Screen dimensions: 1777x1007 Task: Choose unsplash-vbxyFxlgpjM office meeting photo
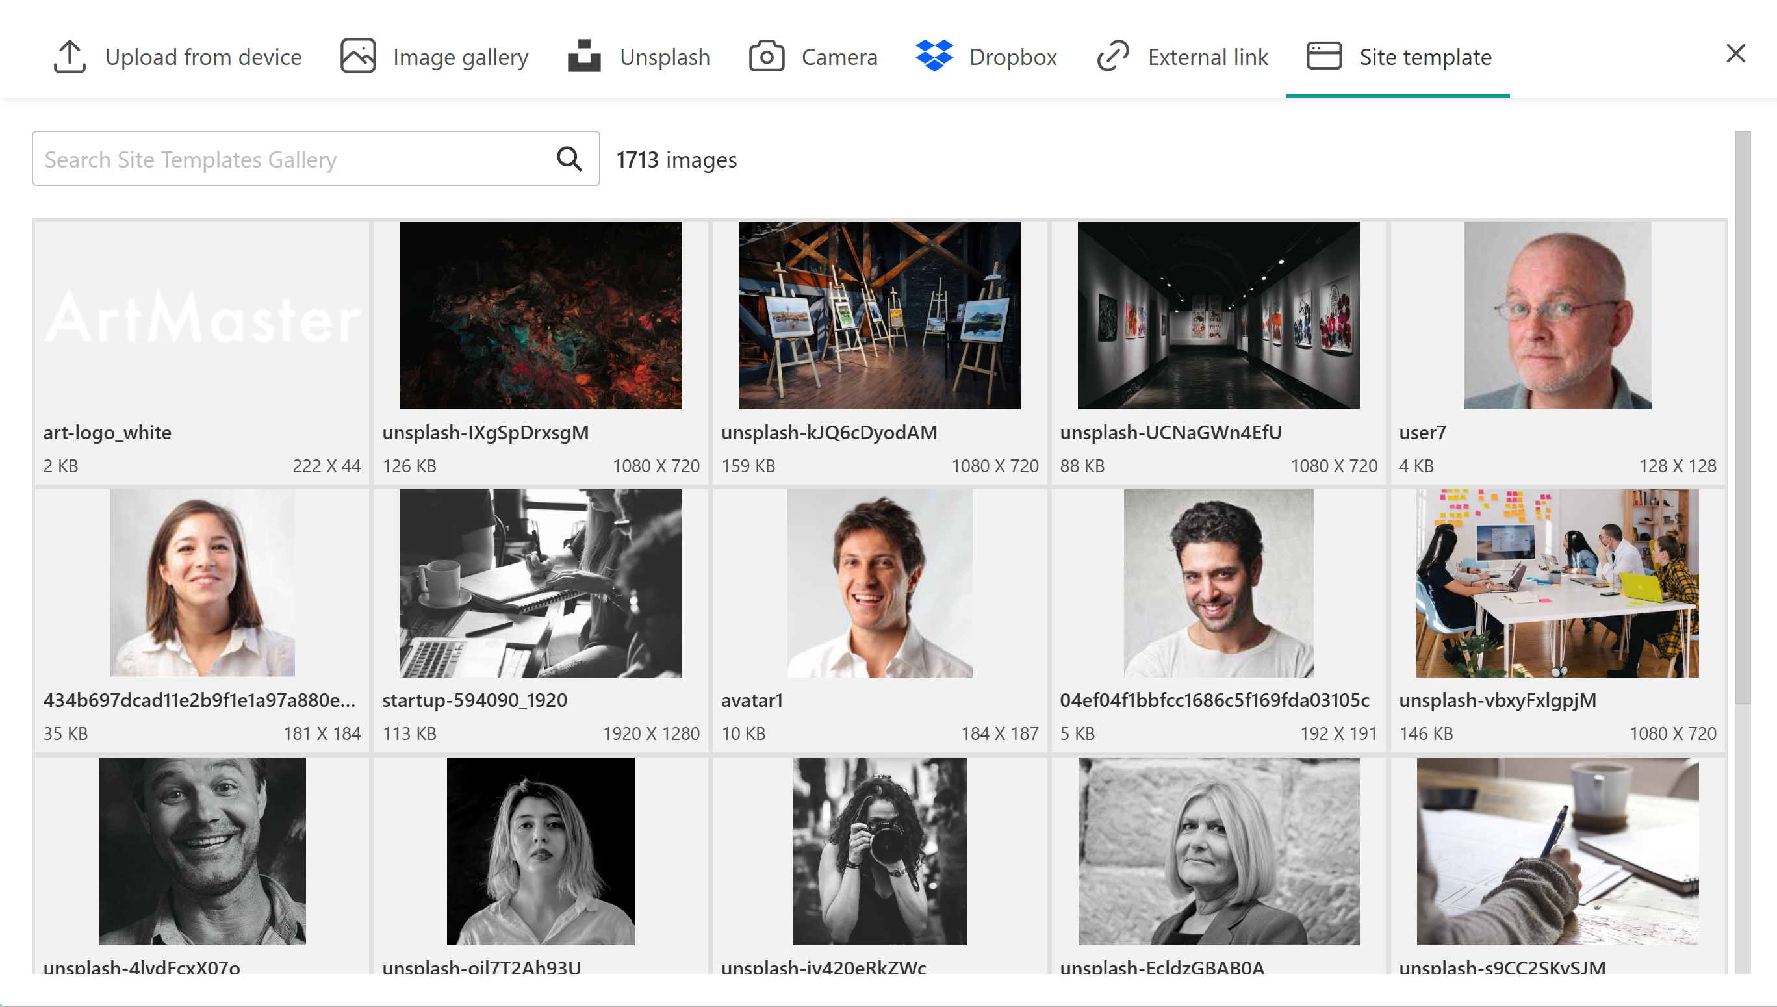click(1557, 583)
